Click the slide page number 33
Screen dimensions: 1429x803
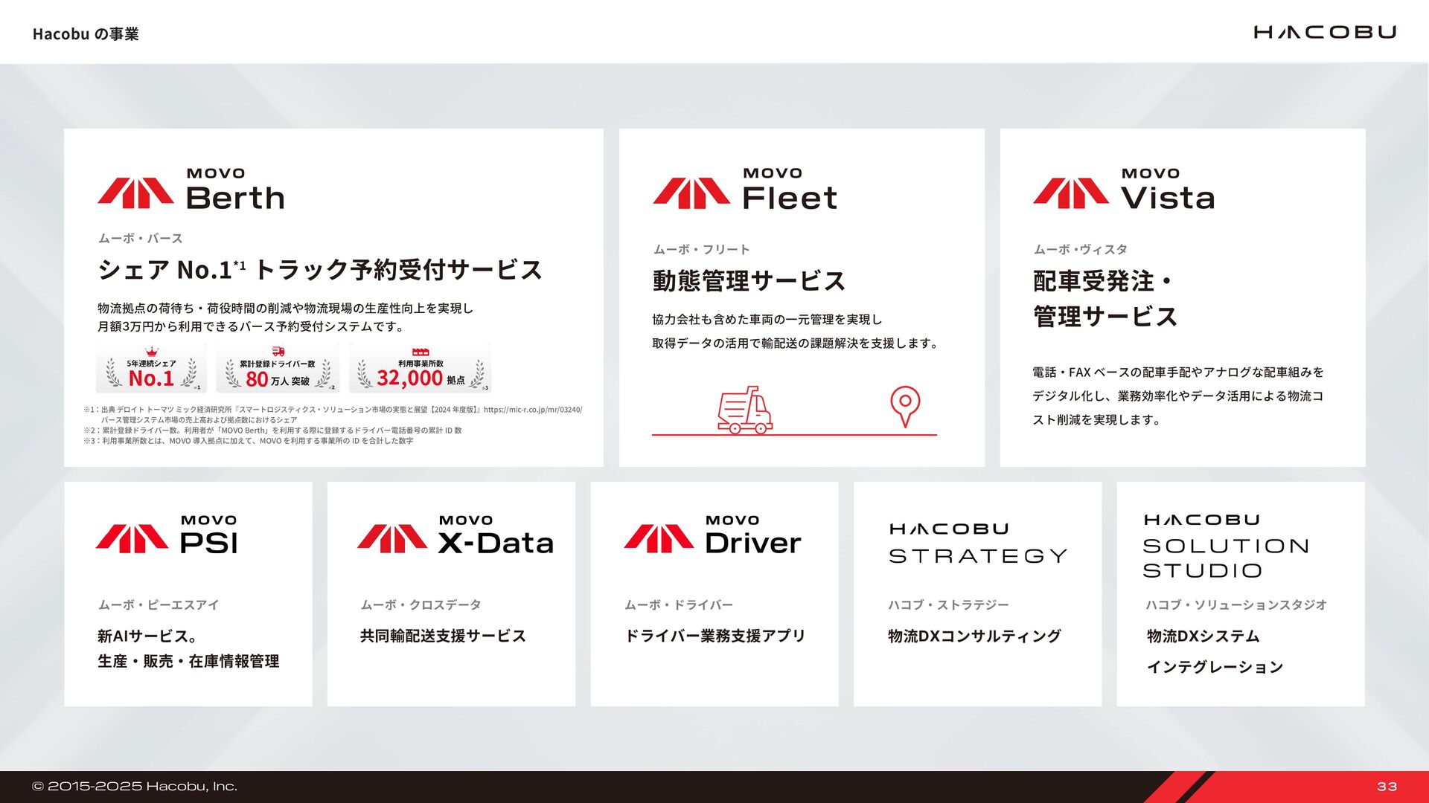click(x=1387, y=787)
